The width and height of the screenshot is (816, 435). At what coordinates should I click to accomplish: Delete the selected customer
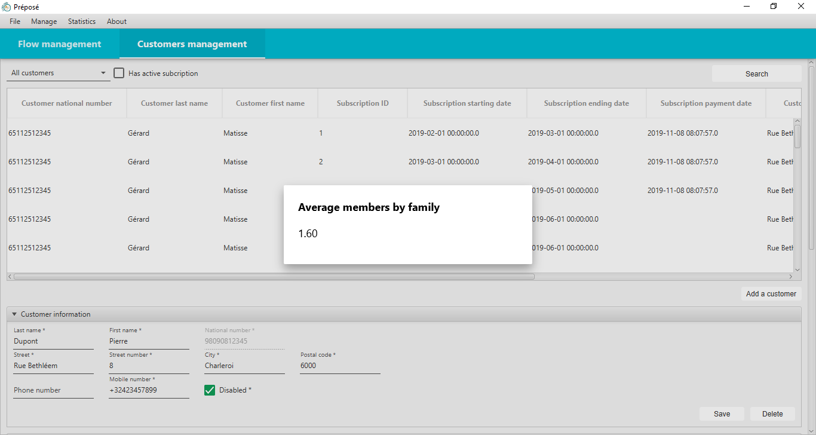click(x=772, y=414)
